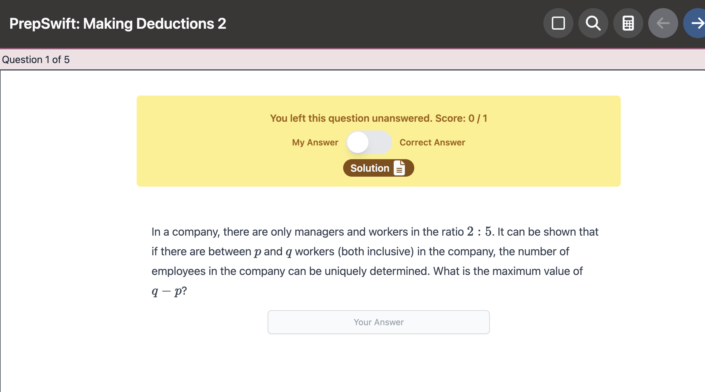705x392 pixels.
Task: Click the ratio 2 : 5 in question
Action: tap(479, 232)
